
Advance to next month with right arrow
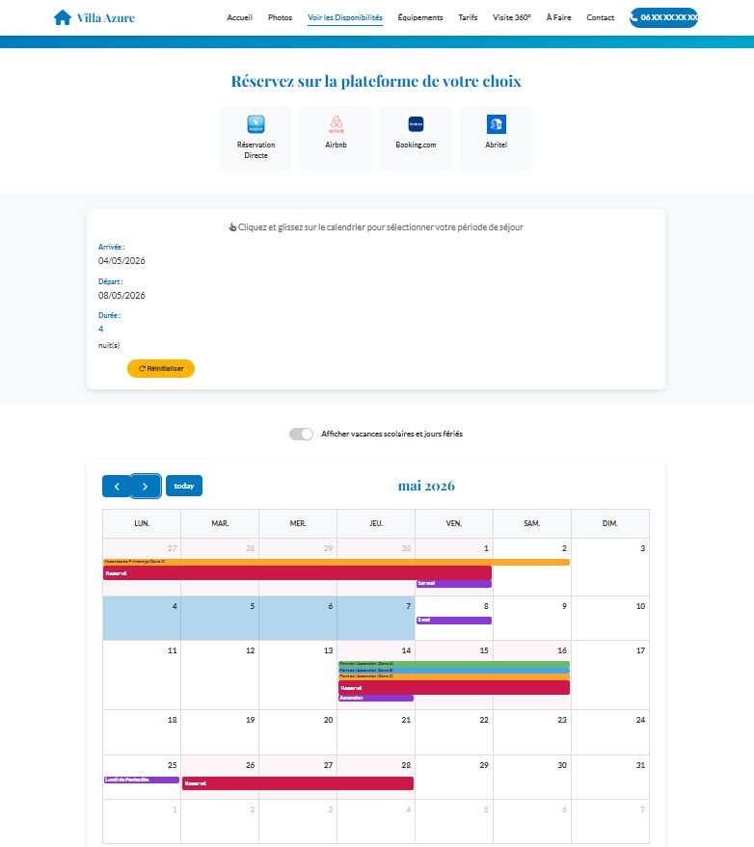point(146,487)
